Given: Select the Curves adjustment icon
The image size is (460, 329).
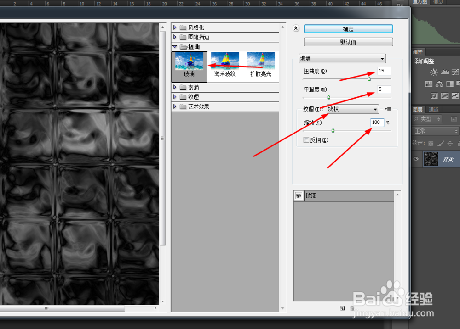Looking at the screenshot, I should [454, 72].
